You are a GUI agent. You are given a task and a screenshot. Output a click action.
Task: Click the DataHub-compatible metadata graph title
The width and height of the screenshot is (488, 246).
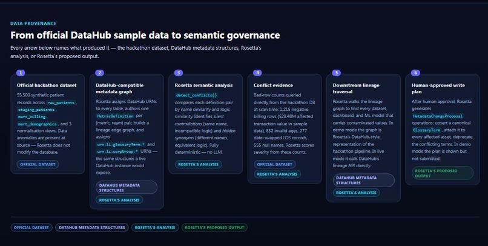click(x=120, y=88)
